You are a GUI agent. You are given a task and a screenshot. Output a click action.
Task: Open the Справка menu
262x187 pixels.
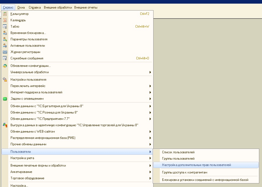coord(35,7)
